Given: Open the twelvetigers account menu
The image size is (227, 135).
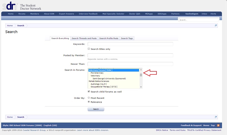Looking at the screenshot, I should (x=192, y=14).
